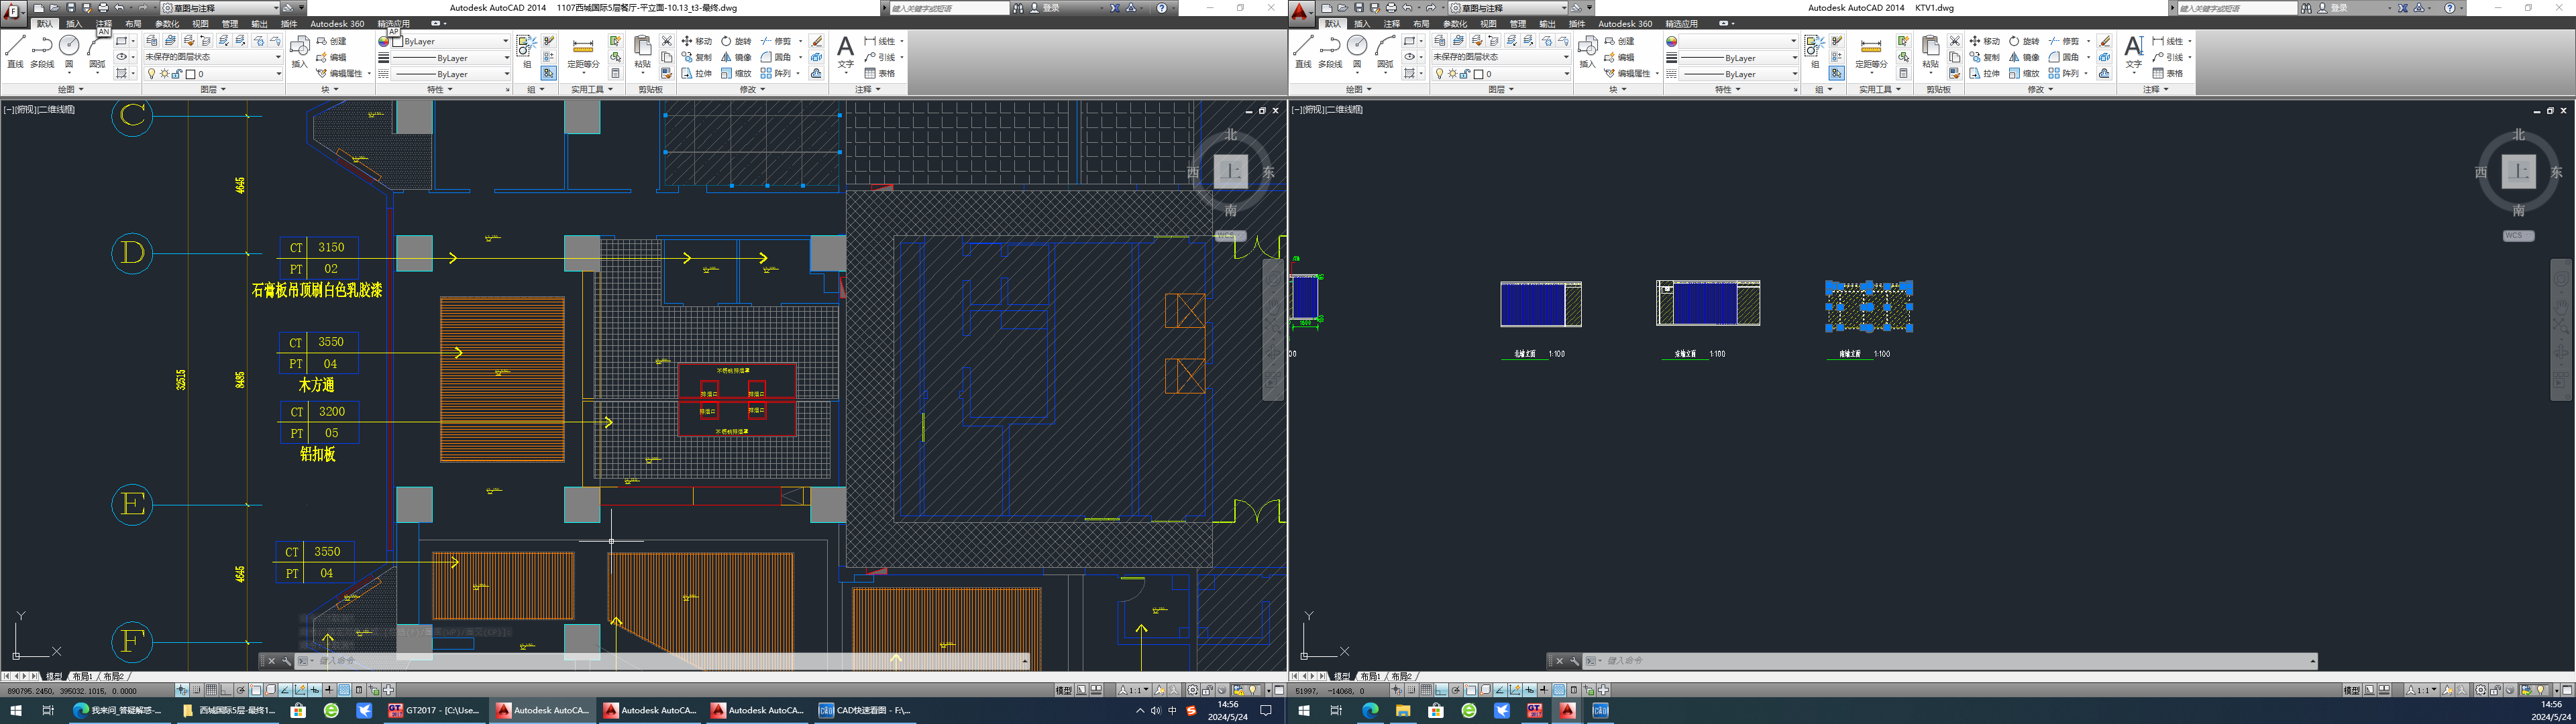Switch to Autodesk 360 tab in left window
The width and height of the screenshot is (2576, 724).
pyautogui.click(x=337, y=23)
